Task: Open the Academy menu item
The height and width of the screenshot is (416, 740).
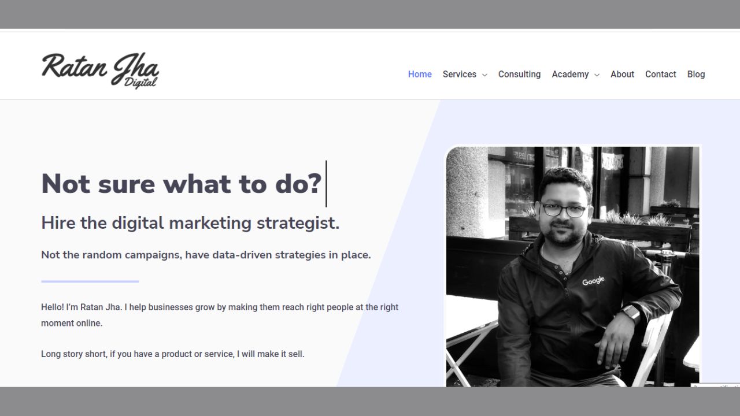Action: [569, 74]
